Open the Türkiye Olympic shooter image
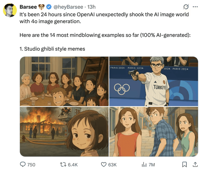This screenshot has height=169, width=203. click(154, 81)
